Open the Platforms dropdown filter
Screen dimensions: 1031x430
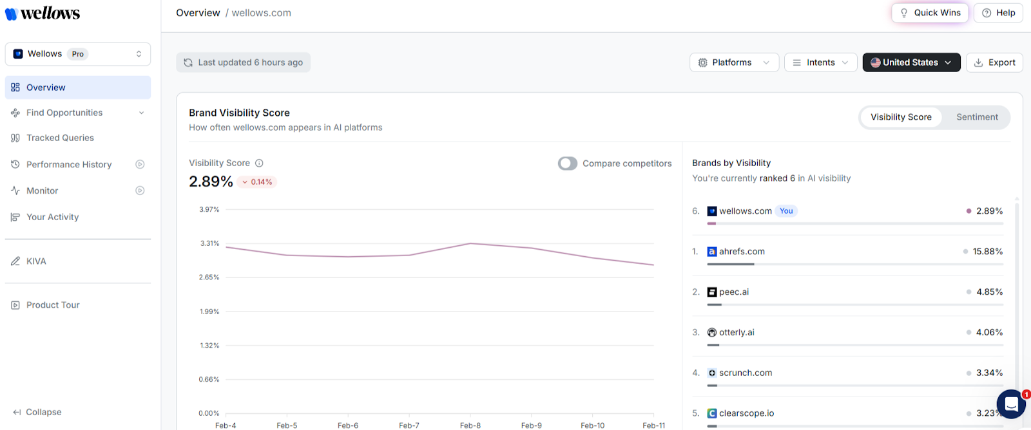[734, 62]
